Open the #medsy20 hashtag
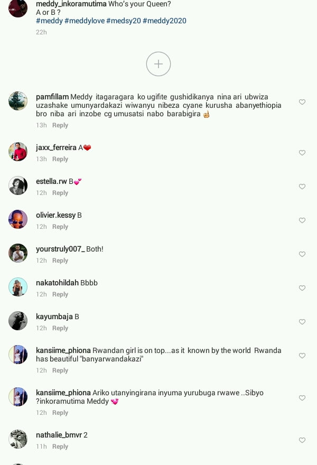Viewport: 317px width, 465px height. tap(123, 21)
